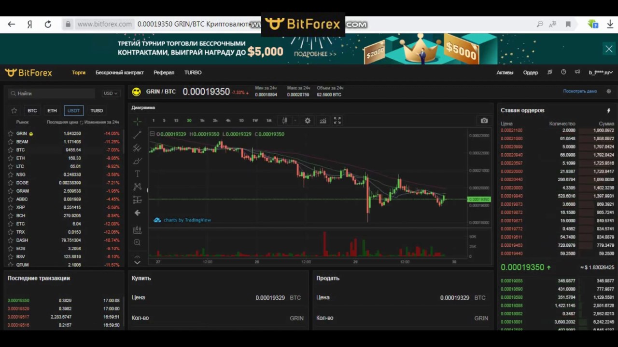618x347 pixels.
Task: Click the buy Цена price field
Action: coord(218,298)
